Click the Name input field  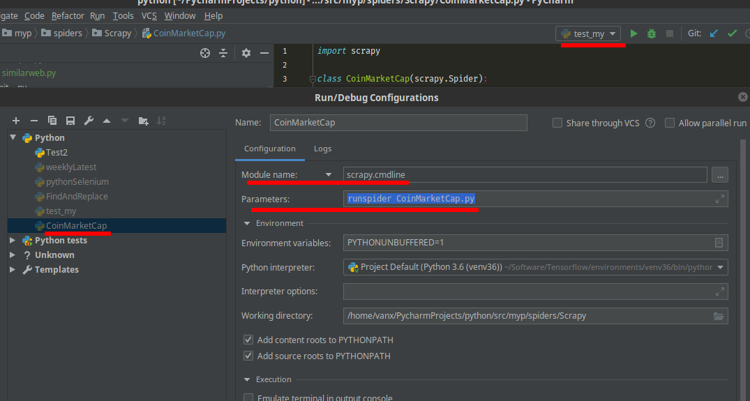[x=398, y=122]
